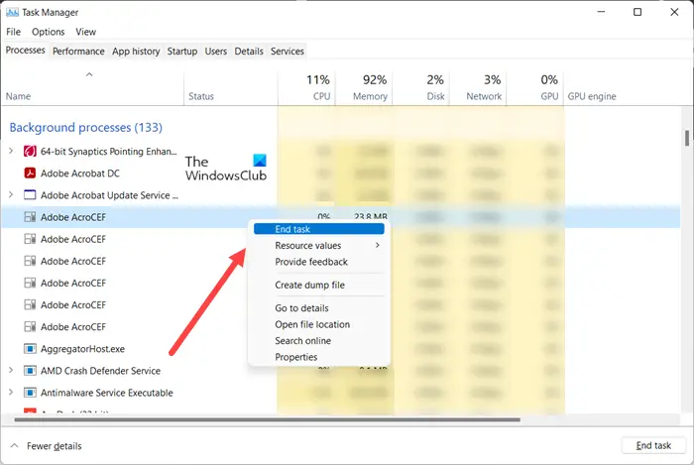The width and height of the screenshot is (694, 465).
Task: Collapse view using Fewer details chevron
Action: (15, 445)
